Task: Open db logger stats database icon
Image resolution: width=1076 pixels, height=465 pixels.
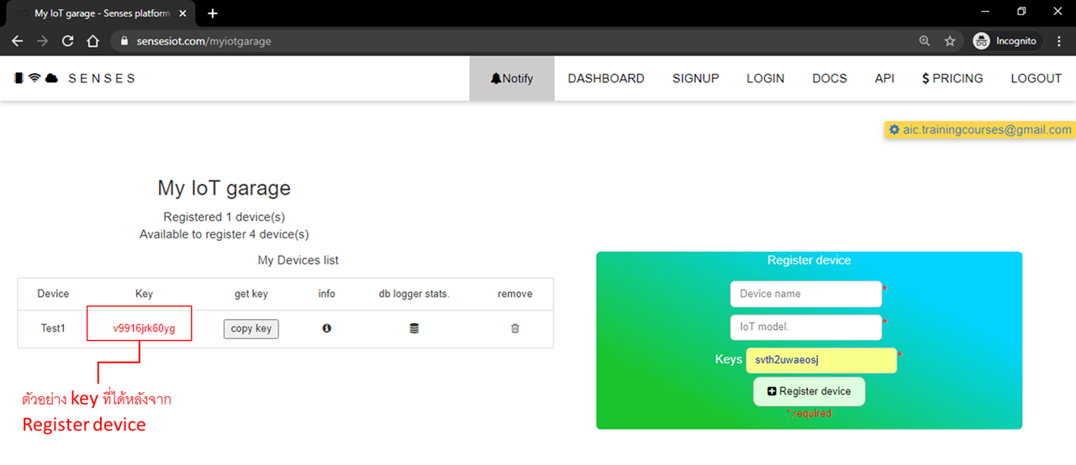Action: (414, 328)
